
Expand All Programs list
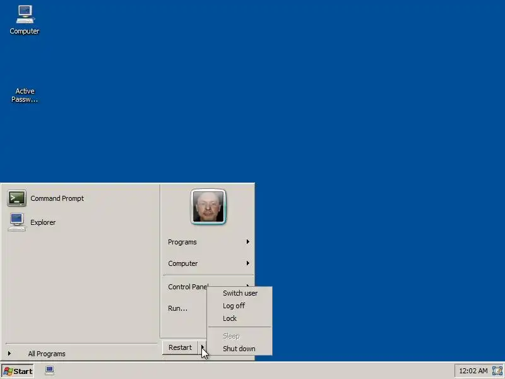coord(47,354)
